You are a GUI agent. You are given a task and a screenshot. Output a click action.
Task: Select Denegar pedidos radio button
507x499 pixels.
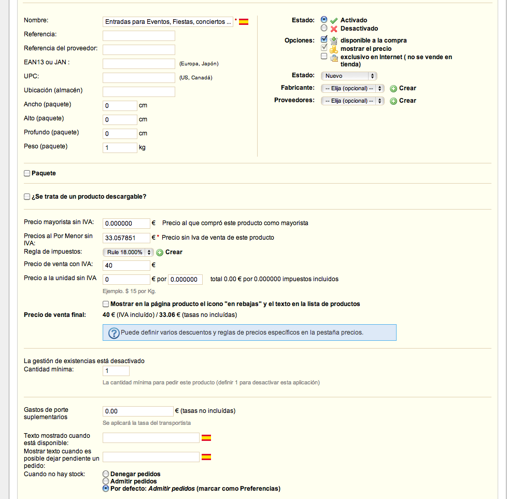click(x=106, y=474)
